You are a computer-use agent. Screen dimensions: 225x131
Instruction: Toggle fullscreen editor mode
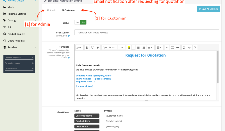184,48
